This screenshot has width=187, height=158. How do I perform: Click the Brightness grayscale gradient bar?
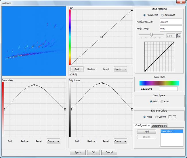70,110
